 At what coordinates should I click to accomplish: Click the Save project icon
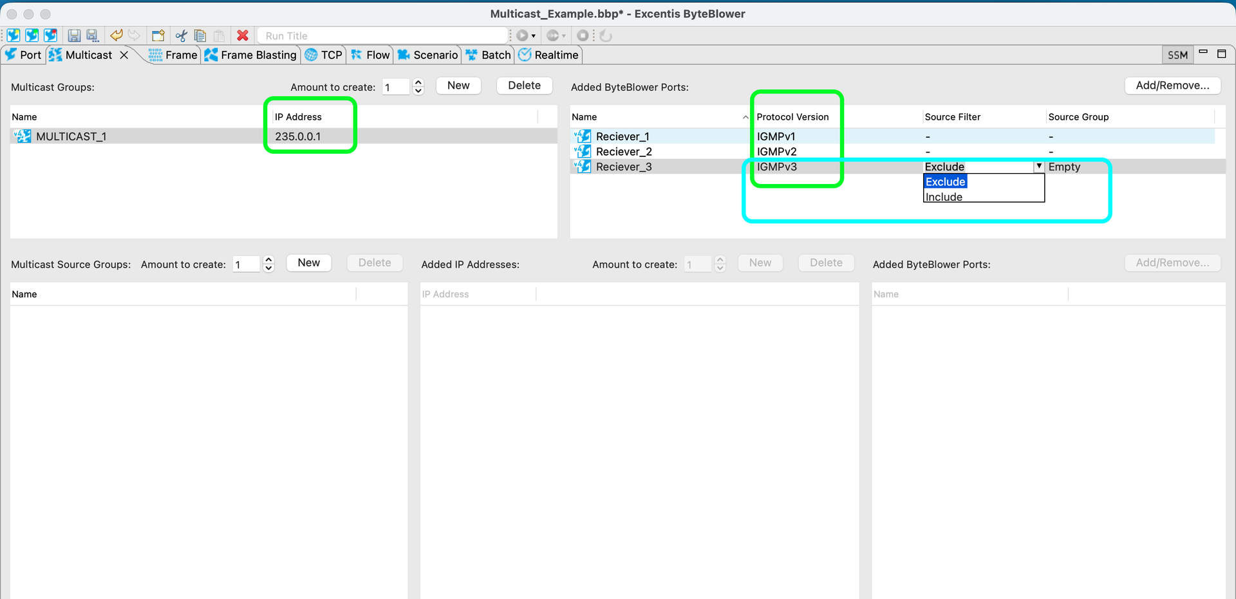[x=74, y=35]
